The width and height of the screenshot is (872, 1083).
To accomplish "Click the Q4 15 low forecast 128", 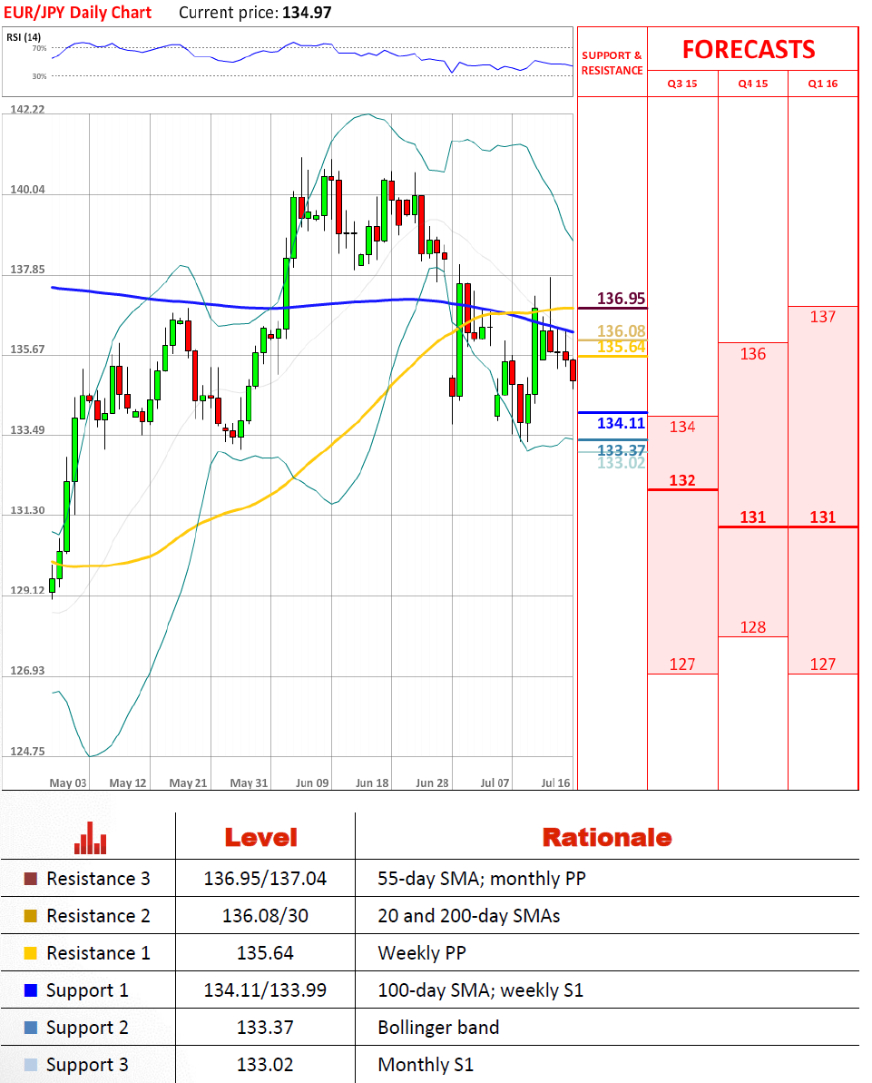I will [752, 627].
